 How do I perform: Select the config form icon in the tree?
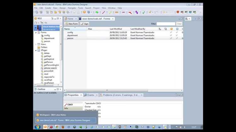pyautogui.click(x=42, y=35)
